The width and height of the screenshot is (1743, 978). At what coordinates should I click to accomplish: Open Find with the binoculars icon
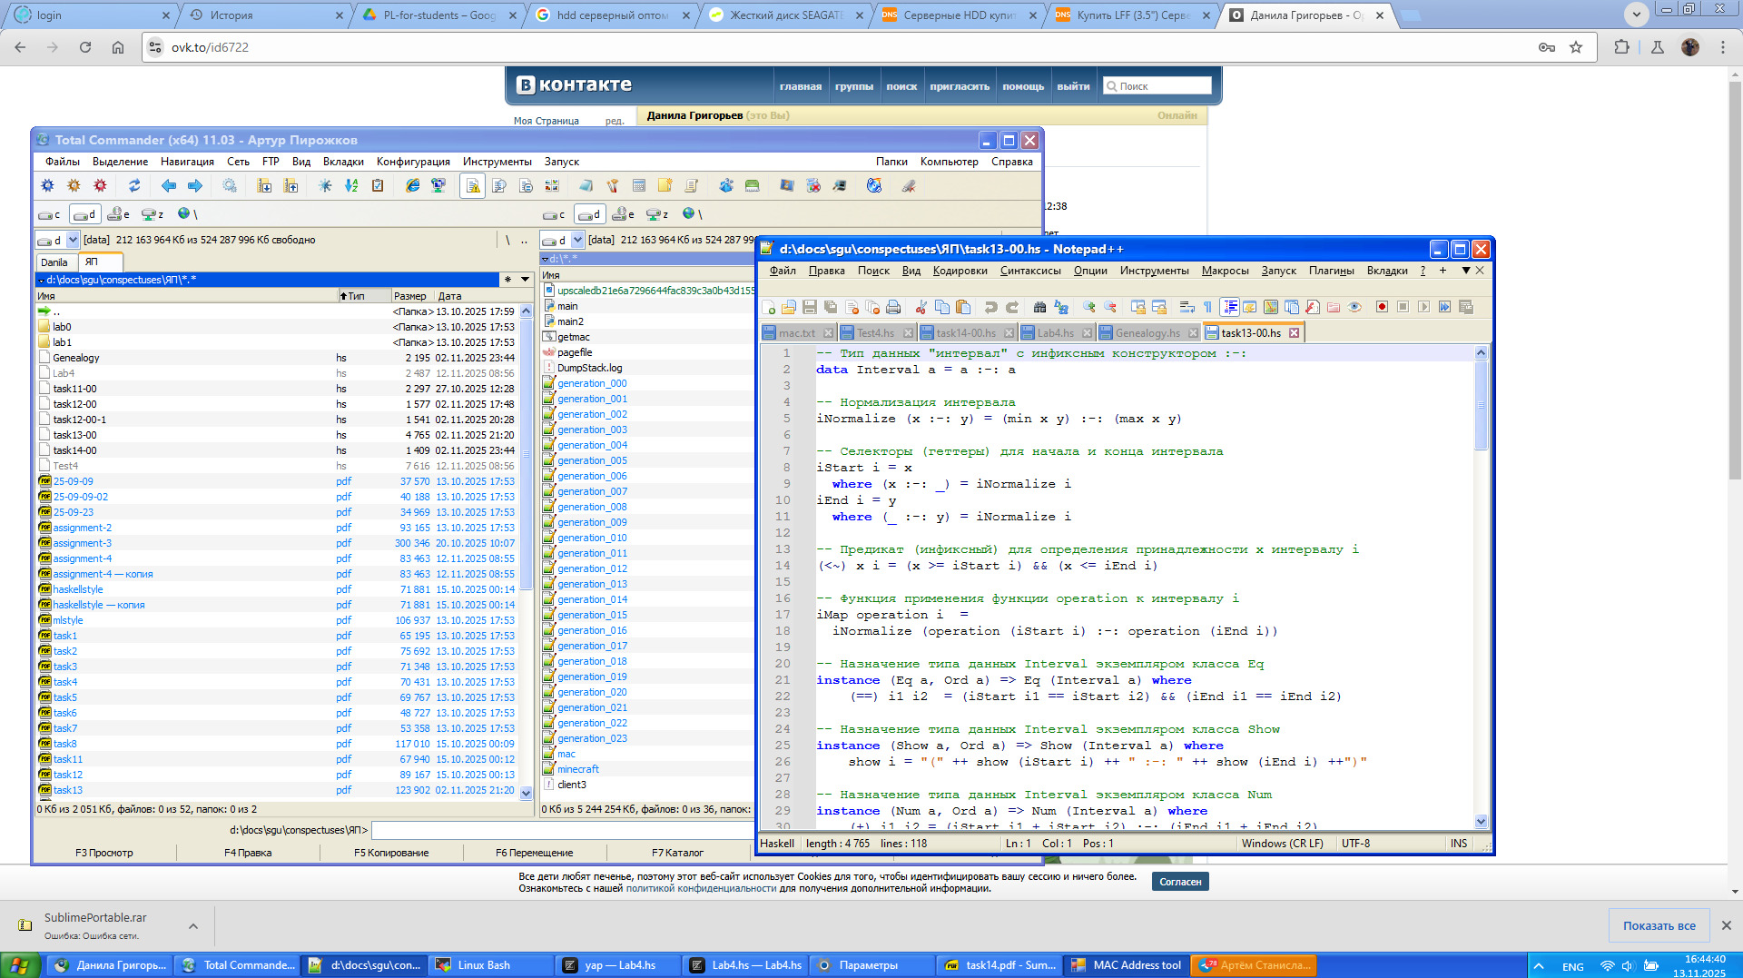click(1039, 308)
